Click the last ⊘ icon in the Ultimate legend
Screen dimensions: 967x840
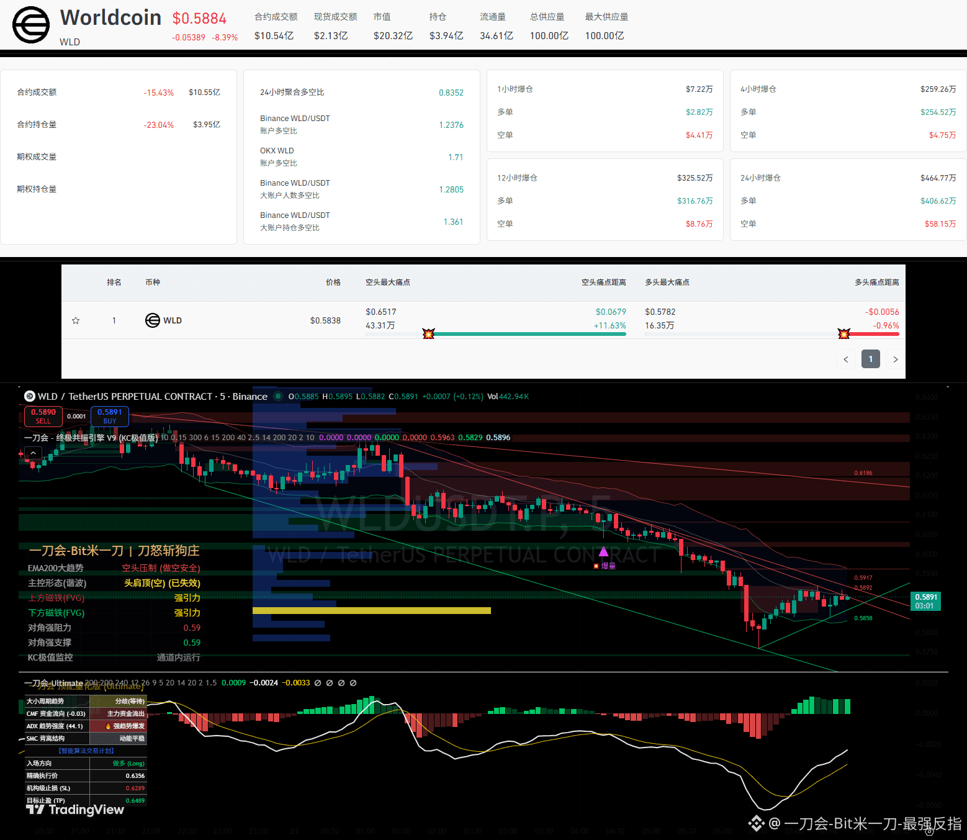353,683
